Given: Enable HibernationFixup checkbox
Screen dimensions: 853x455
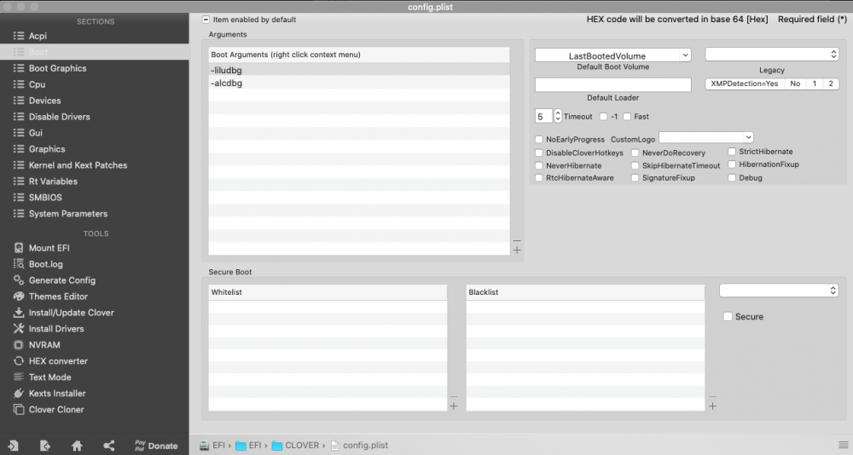Looking at the screenshot, I should 732,164.
